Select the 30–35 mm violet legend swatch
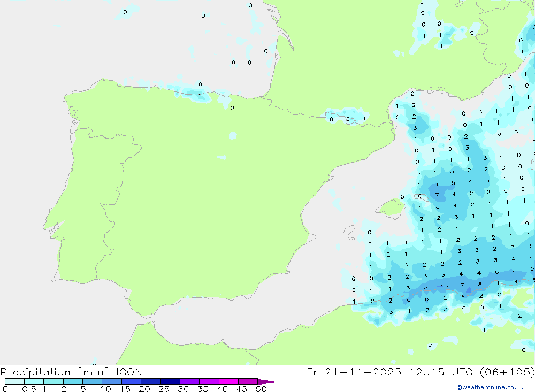 pyautogui.click(x=190, y=381)
